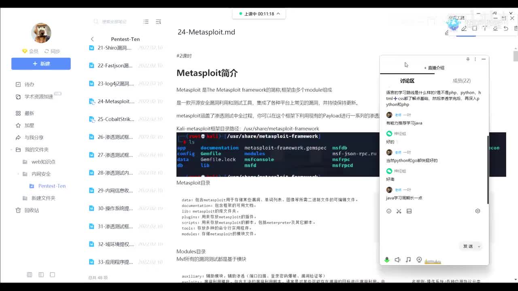Open the send options dropdown arrow

479,246
